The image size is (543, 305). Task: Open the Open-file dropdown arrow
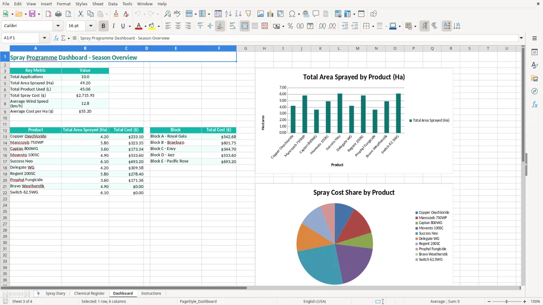(x=25, y=14)
